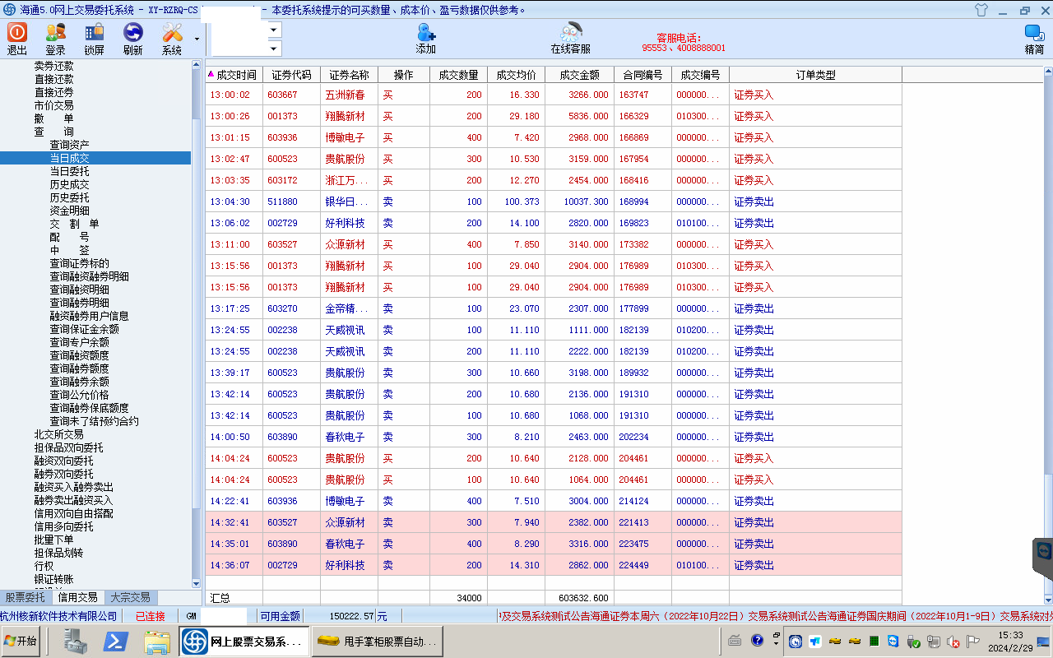Click the 退出 (Exit) toolbar icon
Image resolution: width=1053 pixels, height=658 pixels.
click(17, 38)
